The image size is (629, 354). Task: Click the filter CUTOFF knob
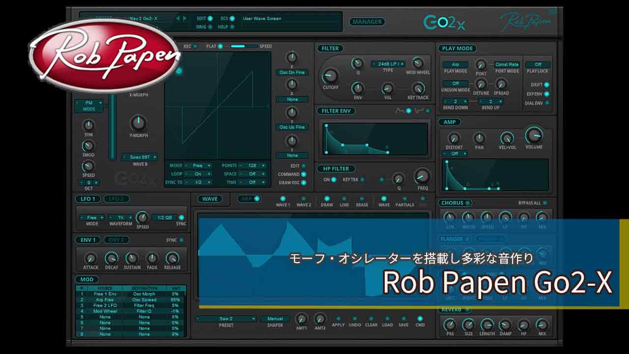pos(330,76)
